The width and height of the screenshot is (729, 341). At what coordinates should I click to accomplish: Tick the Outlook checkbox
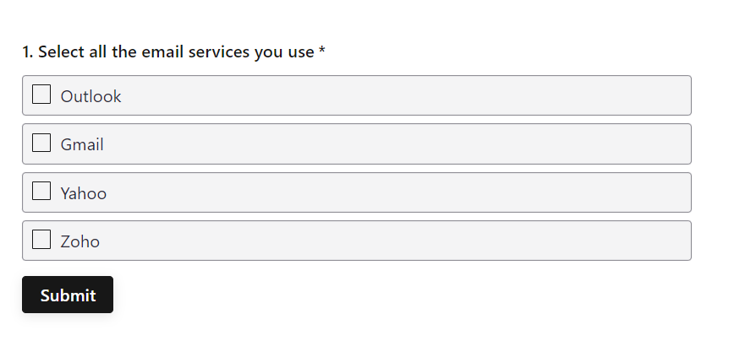[41, 95]
